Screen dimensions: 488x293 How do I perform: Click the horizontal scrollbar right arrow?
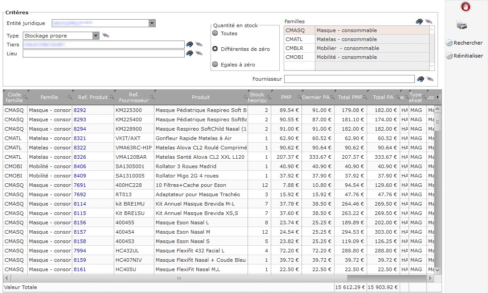pyautogui.click(x=430, y=278)
